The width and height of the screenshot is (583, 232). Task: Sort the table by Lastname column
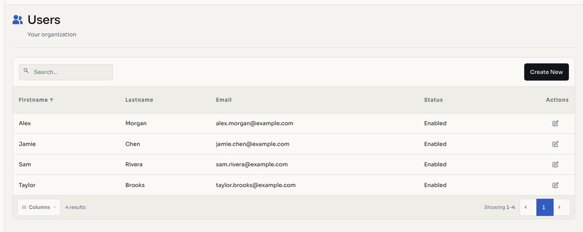[139, 100]
